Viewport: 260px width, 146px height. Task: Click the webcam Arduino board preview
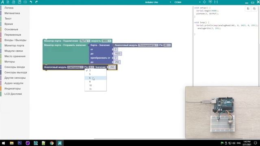[x=223, y=112]
